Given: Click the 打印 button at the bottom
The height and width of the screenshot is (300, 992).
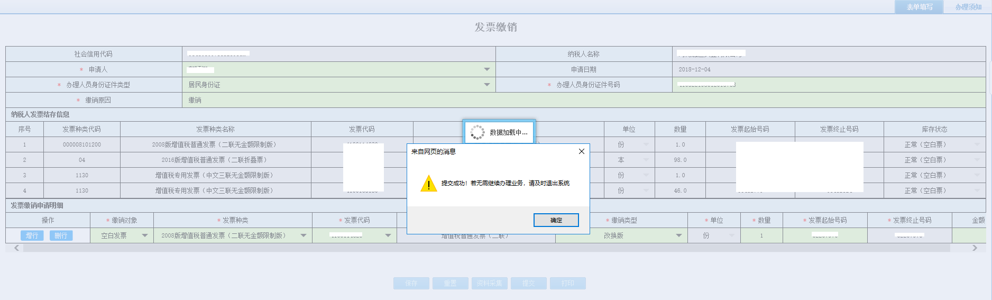Looking at the screenshot, I should (567, 283).
